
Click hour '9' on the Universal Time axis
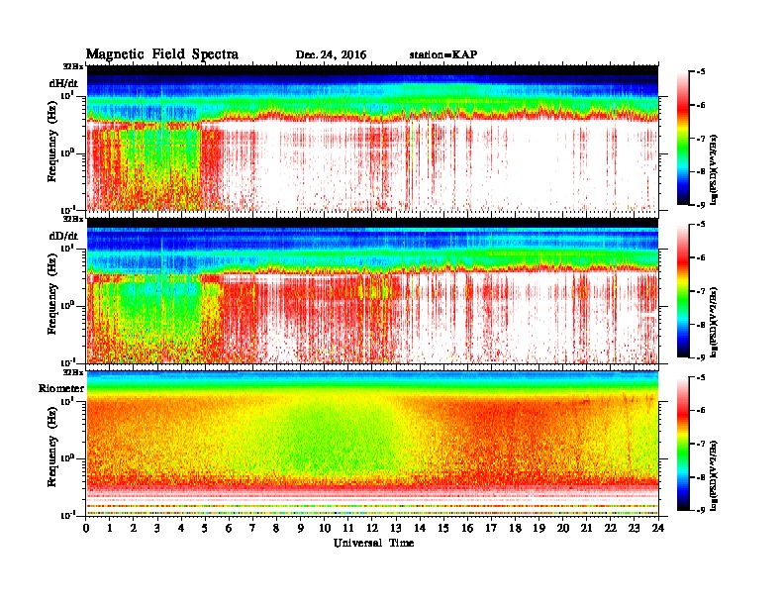pyautogui.click(x=301, y=528)
